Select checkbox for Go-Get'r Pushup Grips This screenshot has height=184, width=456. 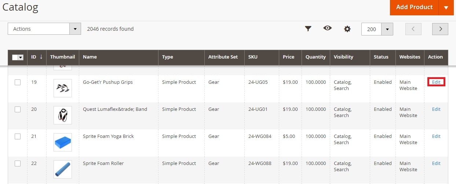(18, 82)
